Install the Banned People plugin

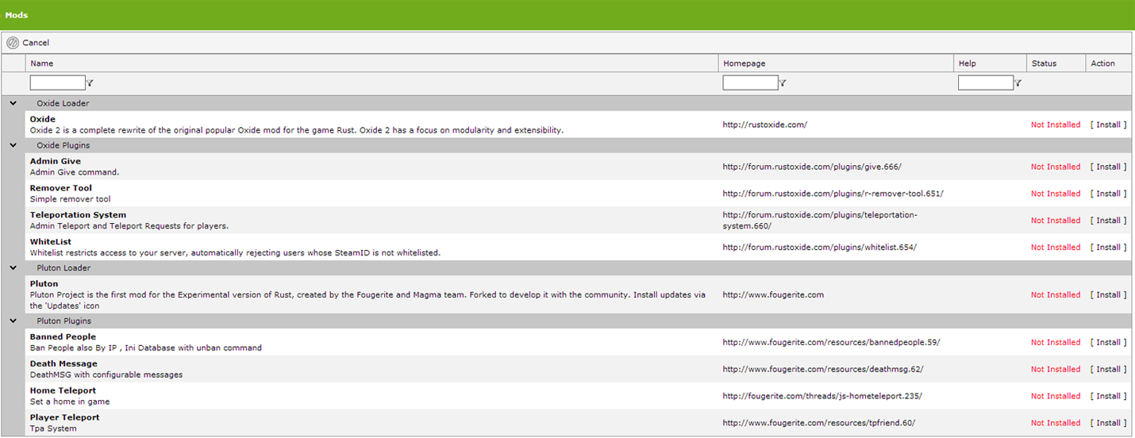[x=1108, y=342]
